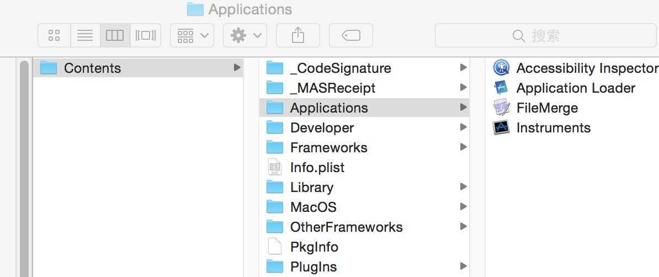Select the Applications folder in the column
This screenshot has height=277, width=659.
pyautogui.click(x=364, y=108)
